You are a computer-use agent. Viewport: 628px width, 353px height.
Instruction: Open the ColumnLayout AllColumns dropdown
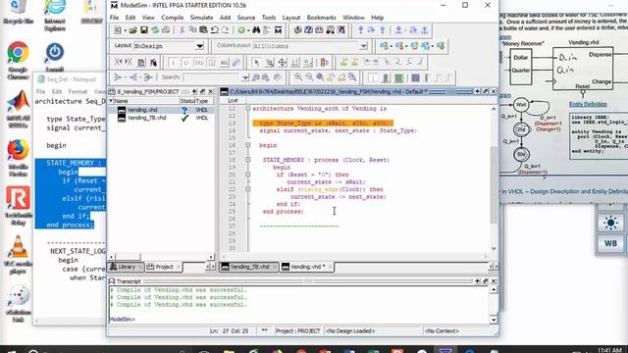click(x=363, y=46)
